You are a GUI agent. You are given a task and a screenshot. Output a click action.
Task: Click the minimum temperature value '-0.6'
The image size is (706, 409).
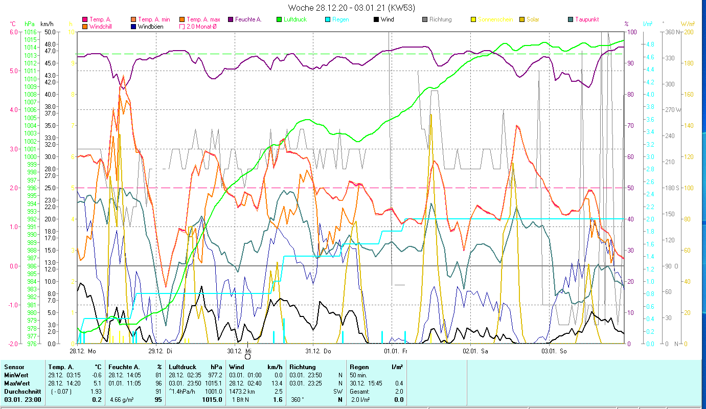tap(97, 375)
